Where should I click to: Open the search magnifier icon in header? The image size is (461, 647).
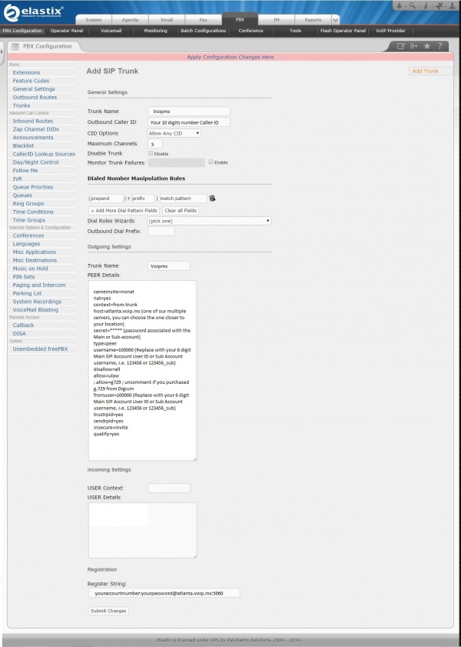point(413,6)
